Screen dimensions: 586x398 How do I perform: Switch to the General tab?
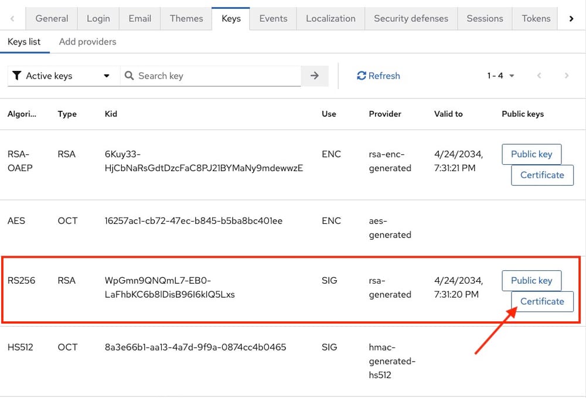pos(52,18)
